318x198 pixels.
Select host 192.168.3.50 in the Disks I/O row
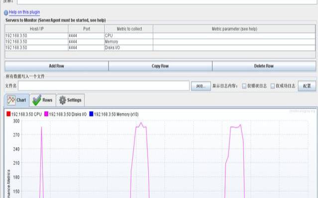tap(36, 48)
